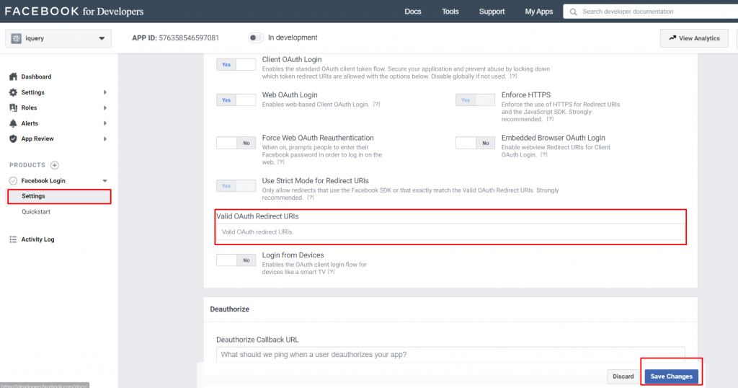The width and height of the screenshot is (738, 388).
Task: Toggle the In development status switch
Action: [256, 38]
